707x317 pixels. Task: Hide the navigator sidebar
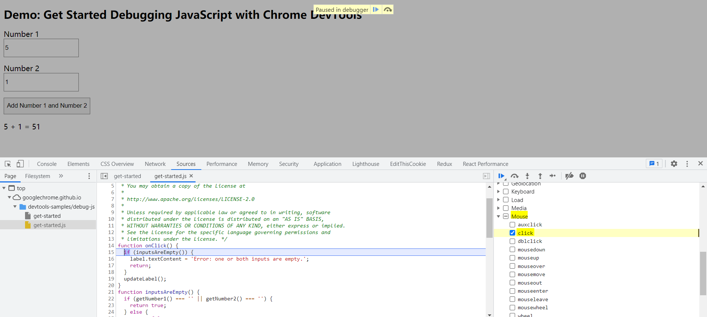[x=104, y=176]
